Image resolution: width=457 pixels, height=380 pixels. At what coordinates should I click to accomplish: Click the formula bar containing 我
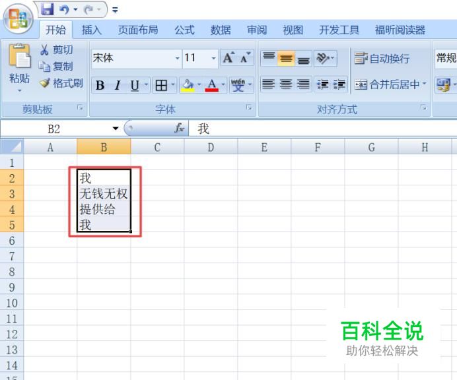point(323,129)
